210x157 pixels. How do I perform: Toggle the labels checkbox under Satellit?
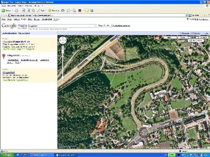[190, 41]
